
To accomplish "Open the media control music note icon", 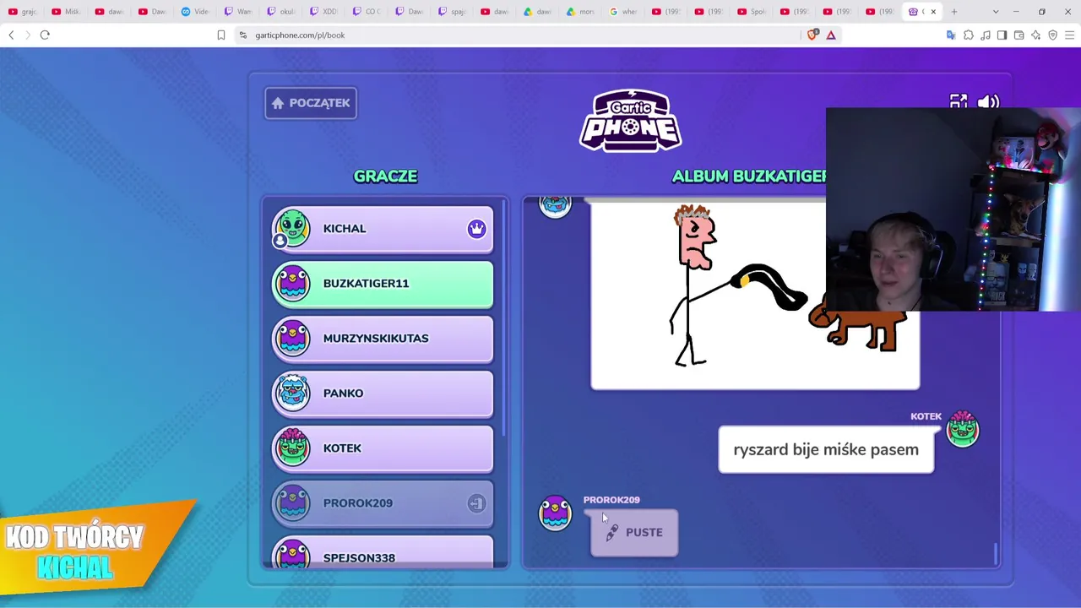I will (x=986, y=35).
